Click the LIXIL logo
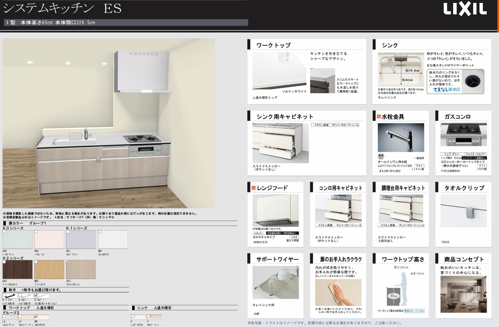 point(465,9)
